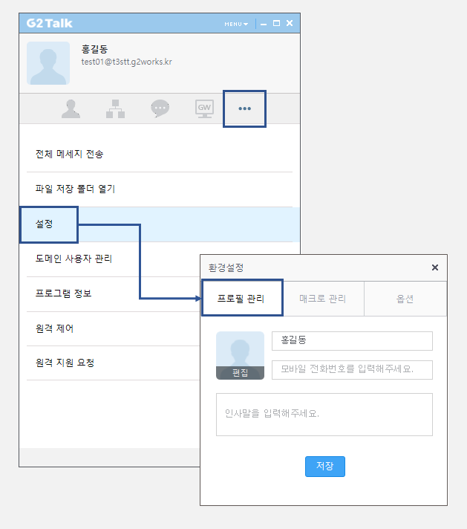Open the organization chart icon tab
The image size is (467, 529).
tap(115, 108)
